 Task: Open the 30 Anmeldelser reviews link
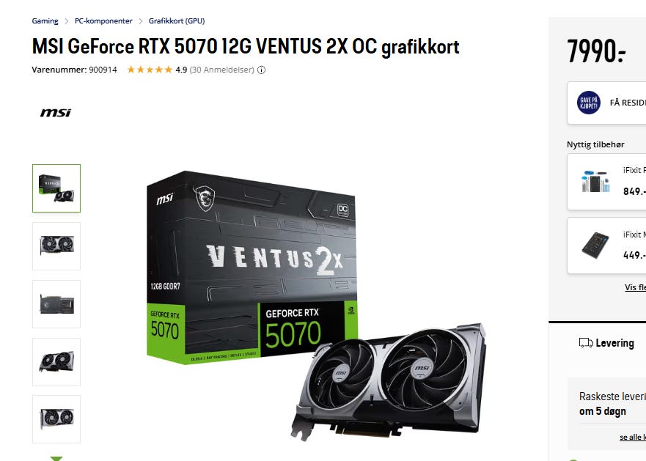pos(221,70)
